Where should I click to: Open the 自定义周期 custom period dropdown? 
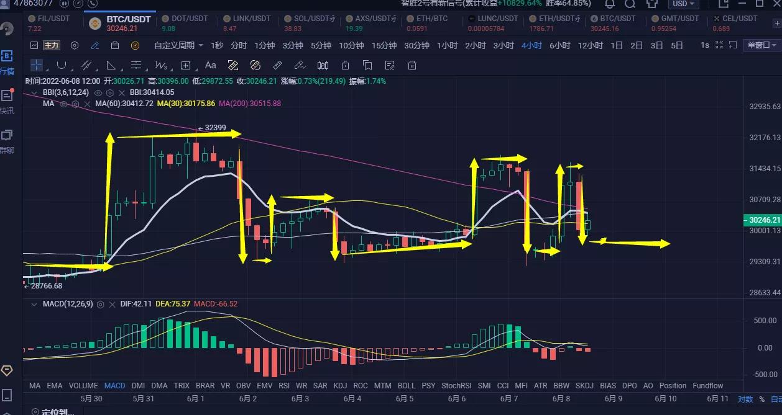(178, 45)
